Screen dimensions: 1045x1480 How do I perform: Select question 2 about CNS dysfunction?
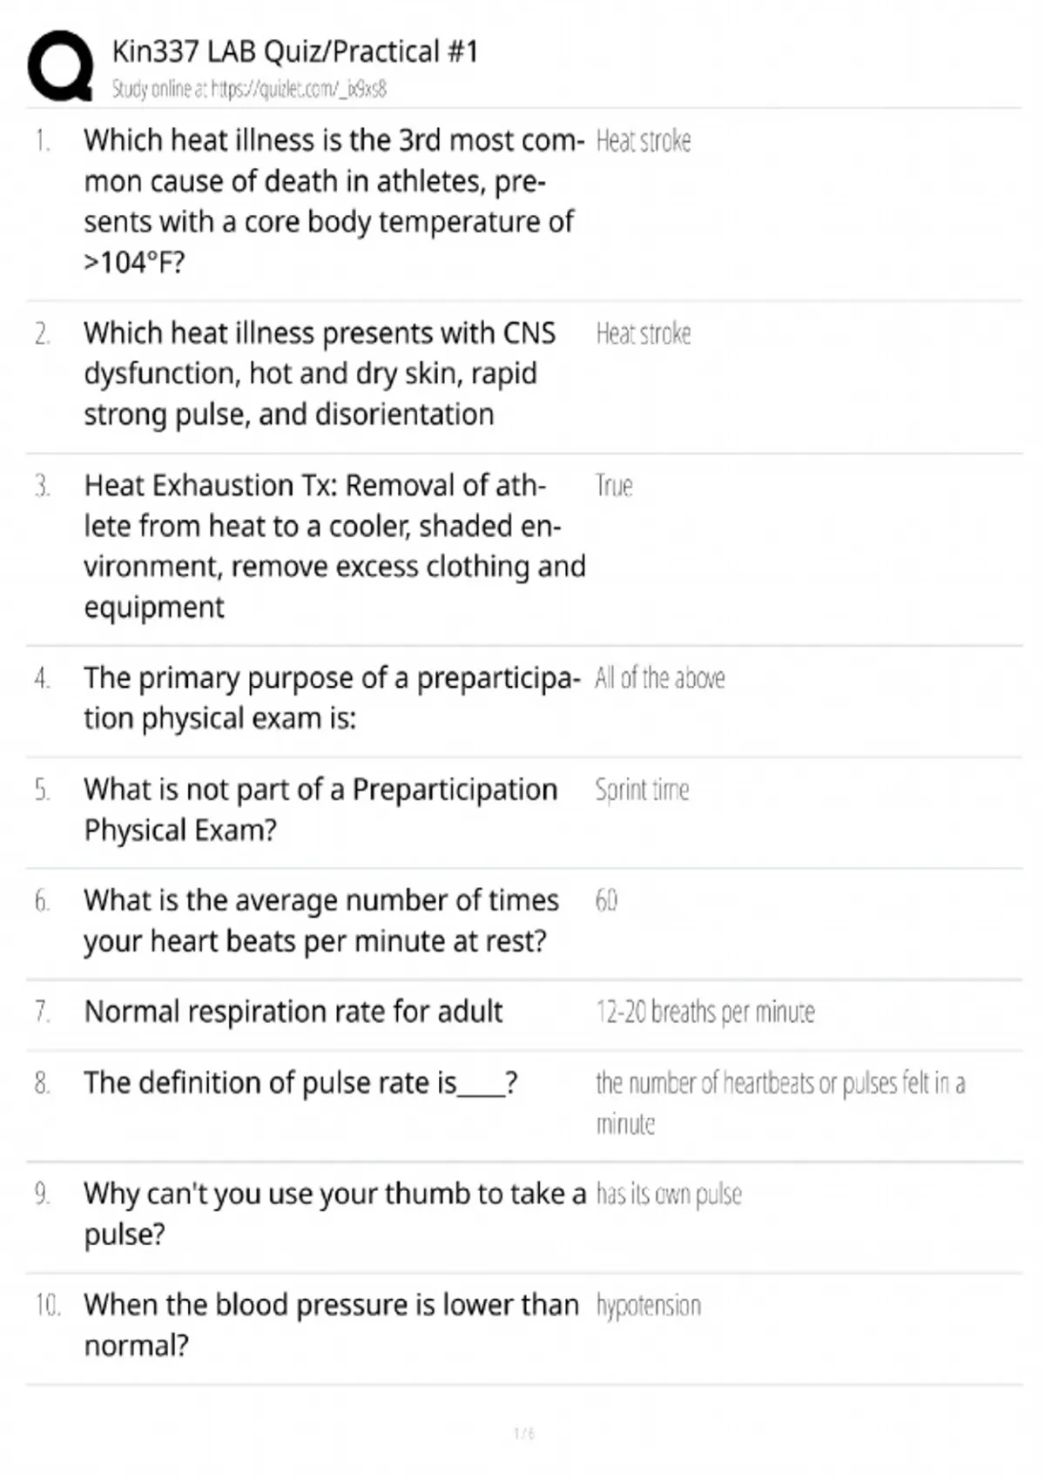click(x=320, y=373)
